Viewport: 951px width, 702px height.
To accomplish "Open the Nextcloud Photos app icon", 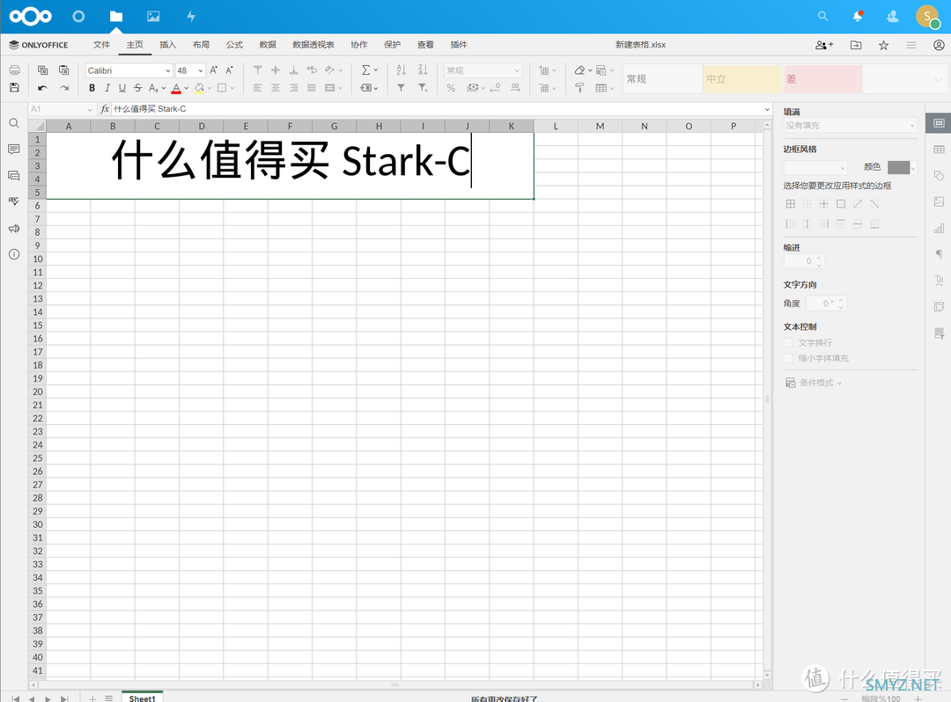I will point(153,17).
